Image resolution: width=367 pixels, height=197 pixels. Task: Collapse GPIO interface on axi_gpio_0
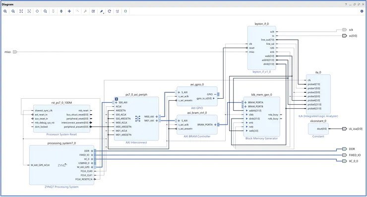(215, 94)
